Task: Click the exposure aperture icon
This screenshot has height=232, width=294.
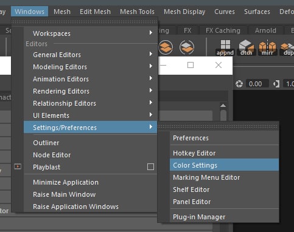Action: (239, 84)
